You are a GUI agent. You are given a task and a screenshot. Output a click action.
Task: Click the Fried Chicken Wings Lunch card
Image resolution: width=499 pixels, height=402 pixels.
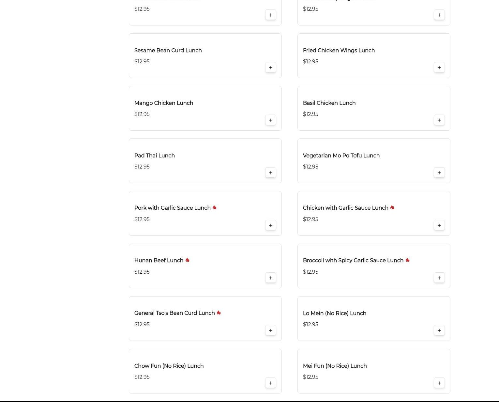[374, 56]
